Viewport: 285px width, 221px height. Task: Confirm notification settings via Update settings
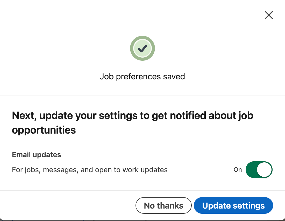tap(233, 205)
